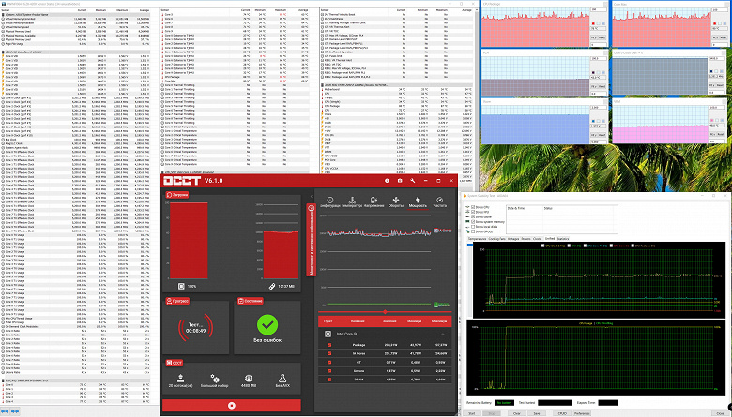Click the Clear button in AIDA64
Image resolution: width=732 pixels, height=417 pixels.
point(517,413)
